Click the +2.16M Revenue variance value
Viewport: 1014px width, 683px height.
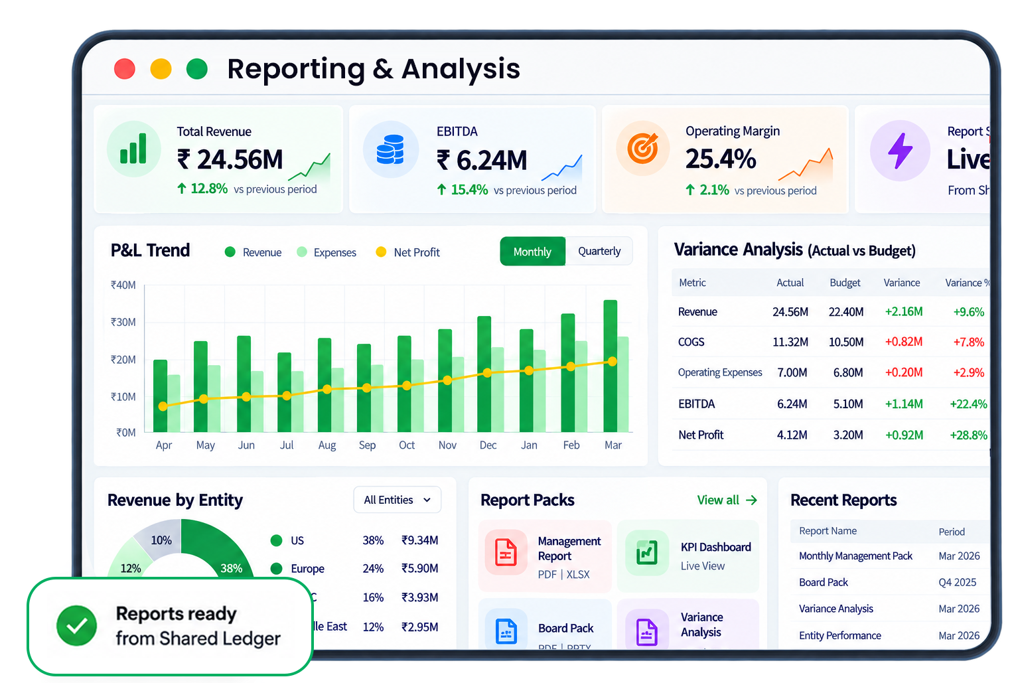point(904,312)
